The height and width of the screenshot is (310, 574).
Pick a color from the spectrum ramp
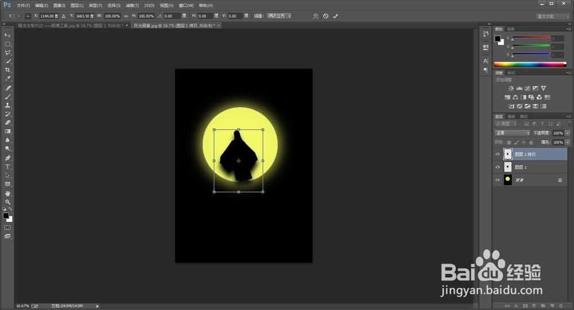(x=530, y=64)
